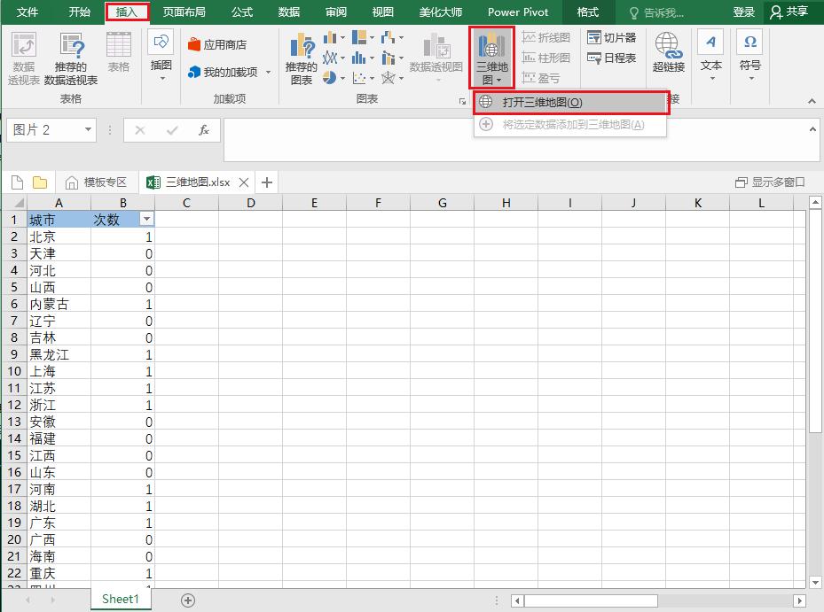
Task: Expand the Name Box dropdown arrow
Action: tap(88, 129)
